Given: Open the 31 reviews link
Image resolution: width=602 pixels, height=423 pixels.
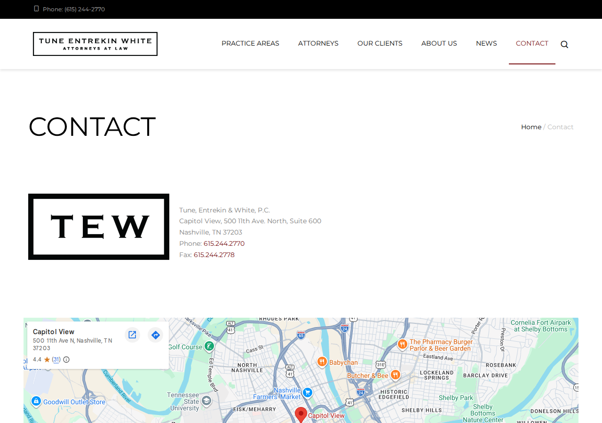Looking at the screenshot, I should pyautogui.click(x=56, y=360).
